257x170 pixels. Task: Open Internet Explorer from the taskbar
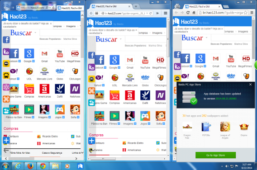coord(18,166)
